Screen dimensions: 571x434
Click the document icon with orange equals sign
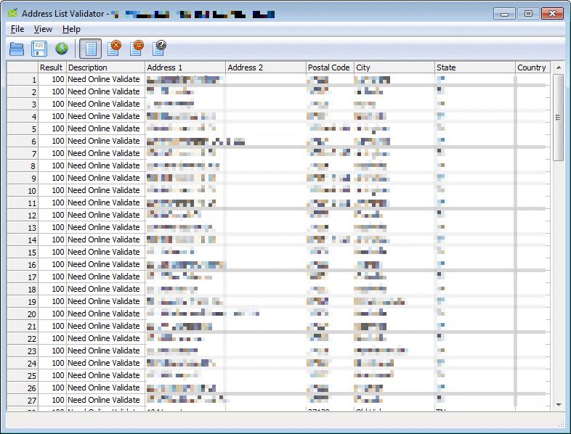point(137,49)
